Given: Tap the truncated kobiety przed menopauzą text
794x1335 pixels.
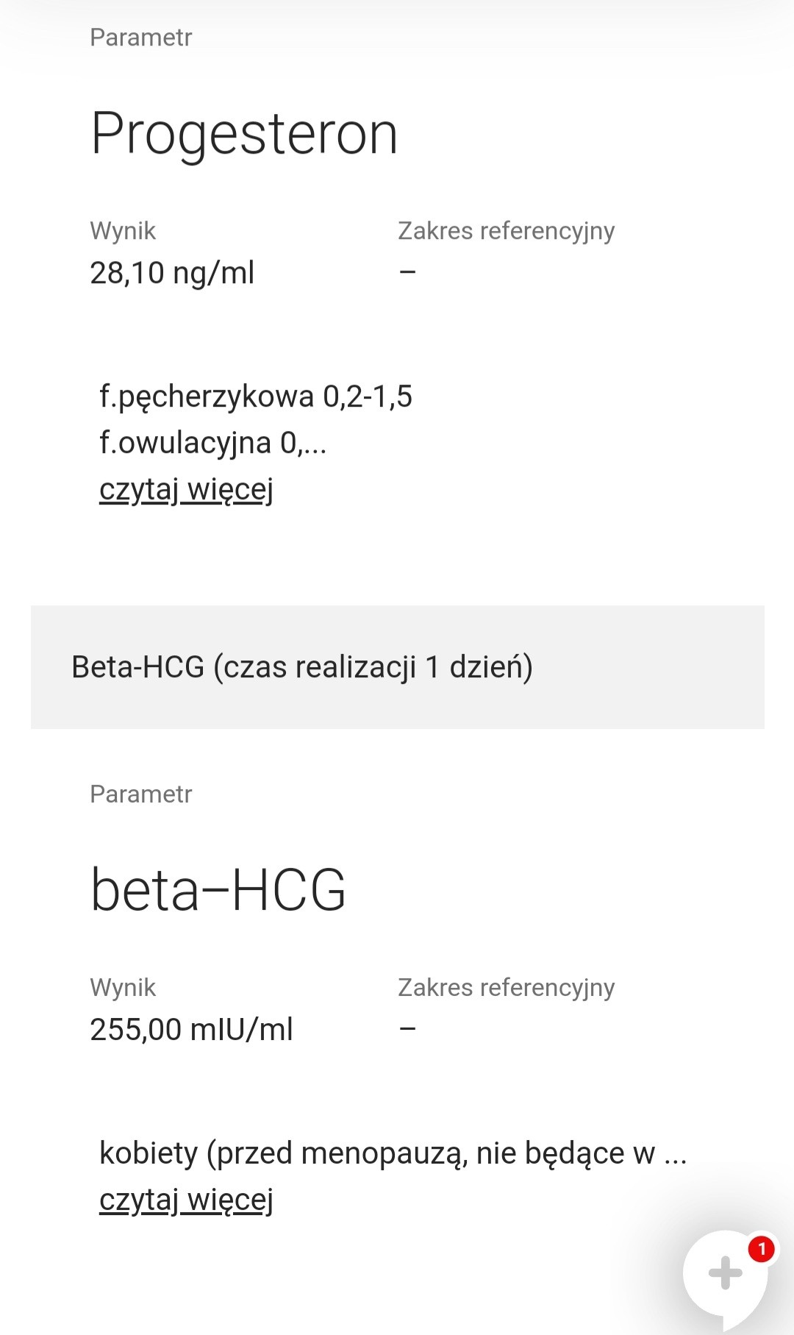Looking at the screenshot, I should click(393, 1153).
